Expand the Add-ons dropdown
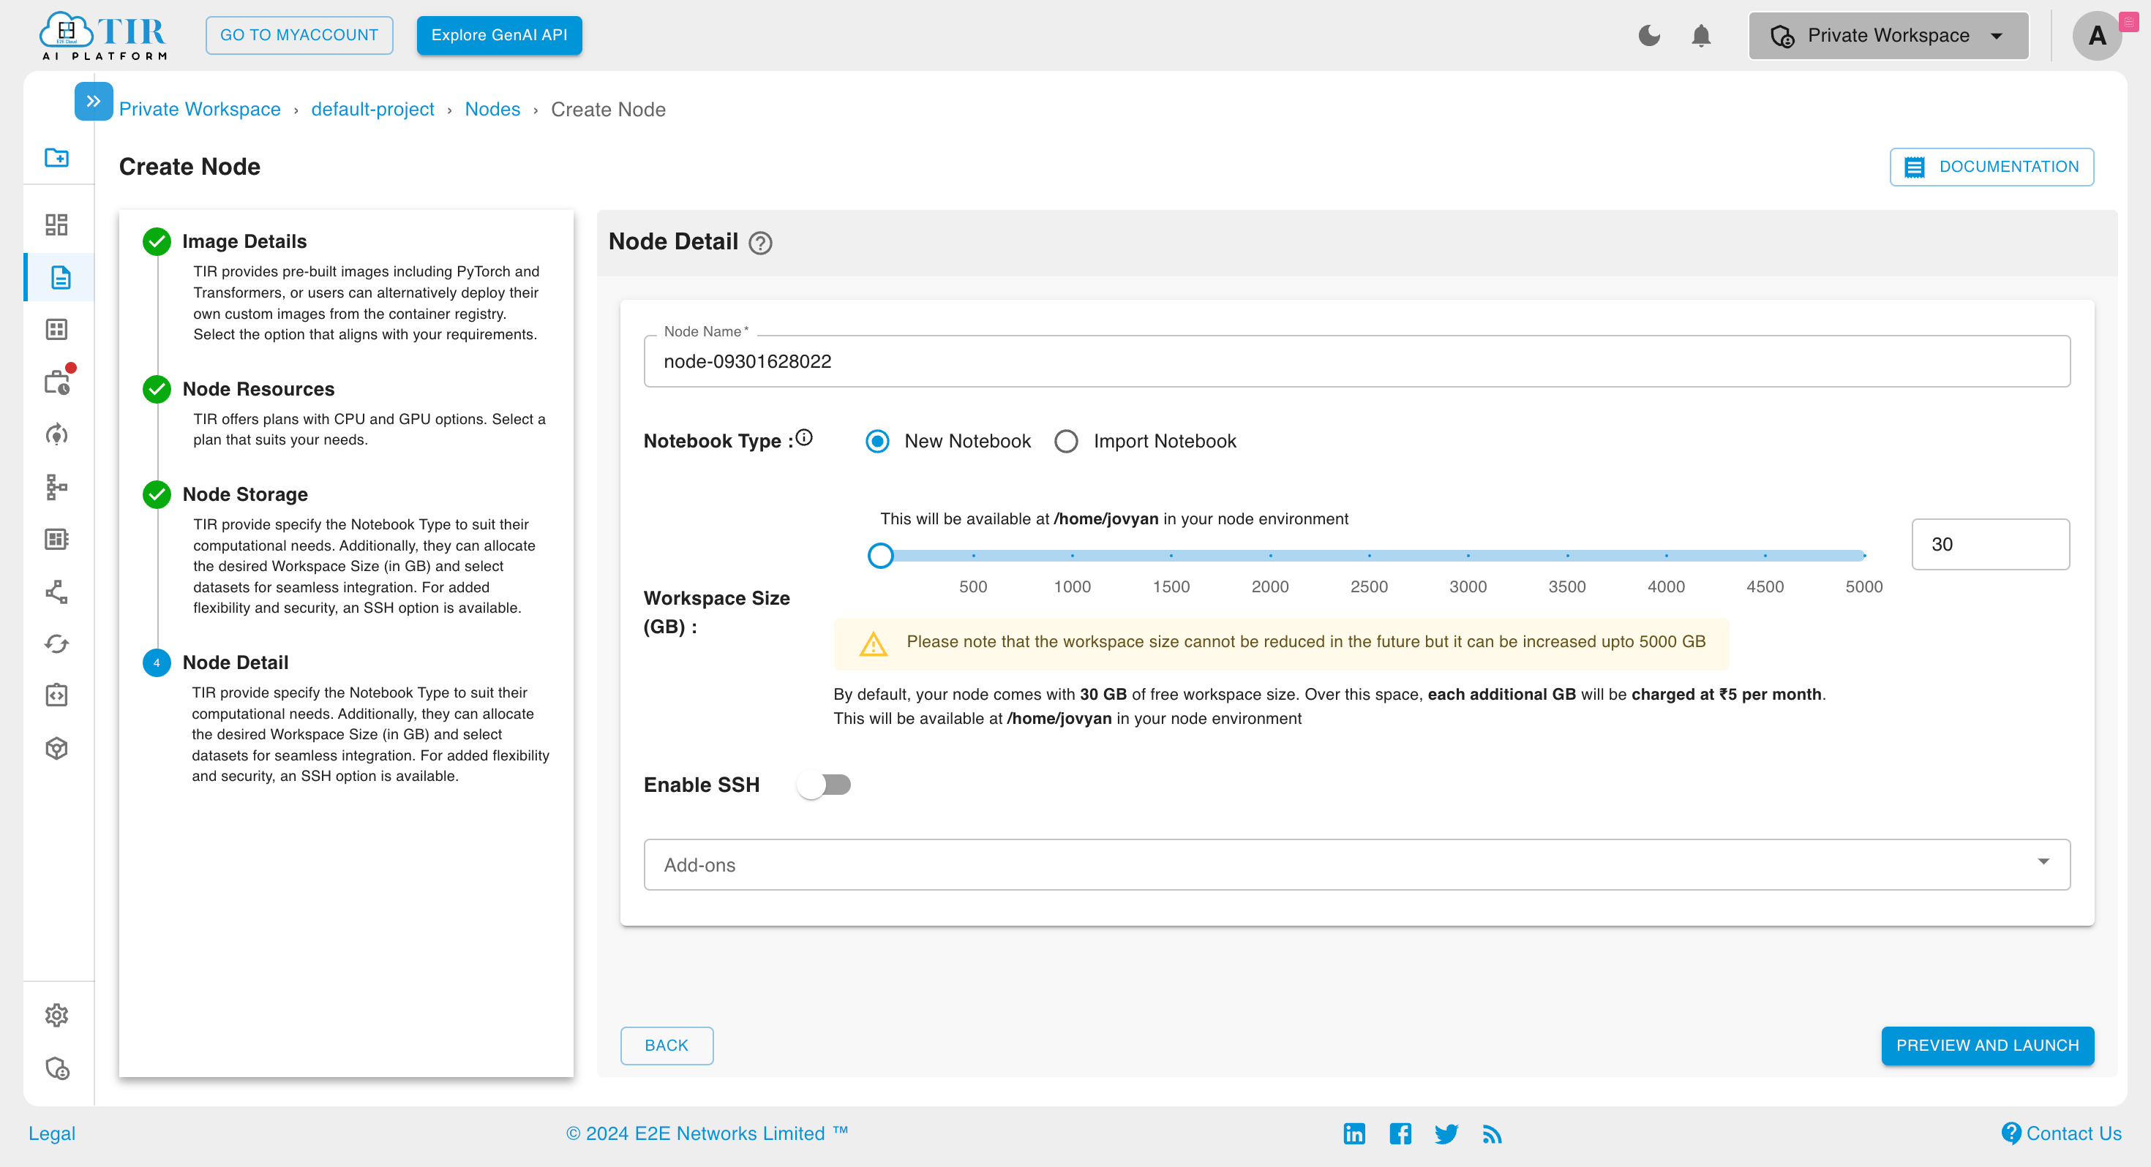This screenshot has width=2151, height=1167. click(x=1357, y=864)
